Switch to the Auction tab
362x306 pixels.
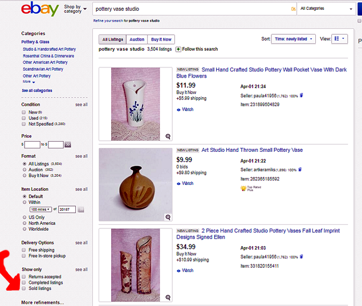point(137,39)
